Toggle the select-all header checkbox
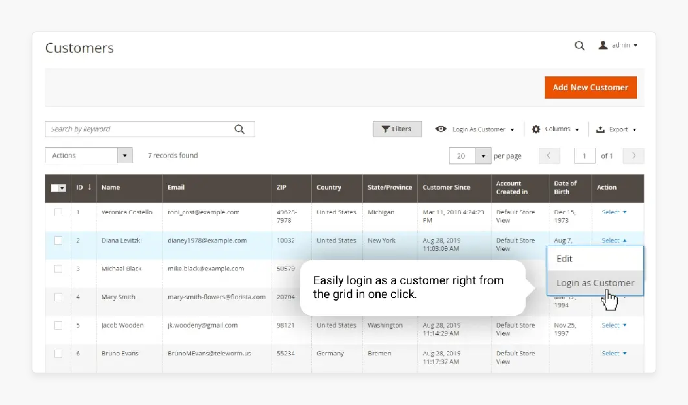Screen dimensions: 688x405 tap(54, 188)
